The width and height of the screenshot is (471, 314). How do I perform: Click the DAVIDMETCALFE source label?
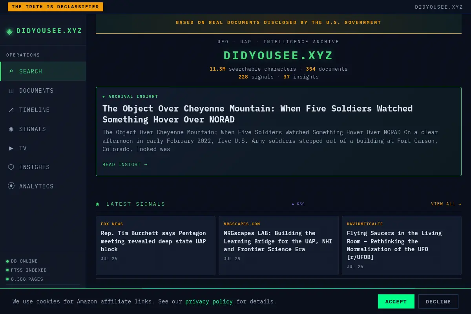coord(365,224)
